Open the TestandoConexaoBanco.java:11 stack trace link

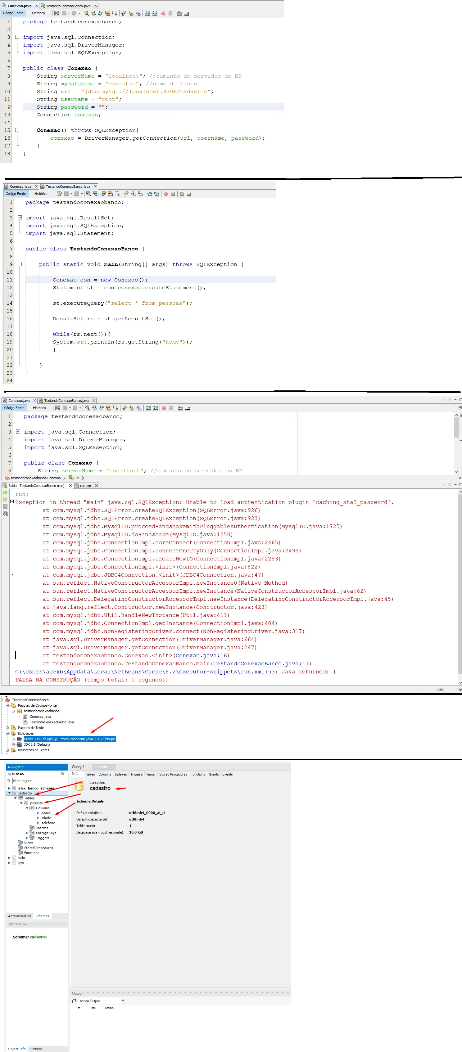(x=260, y=663)
